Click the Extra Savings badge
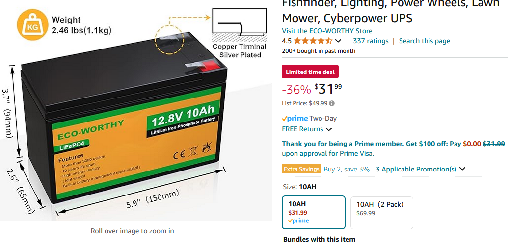The image size is (509, 244). 301,169
